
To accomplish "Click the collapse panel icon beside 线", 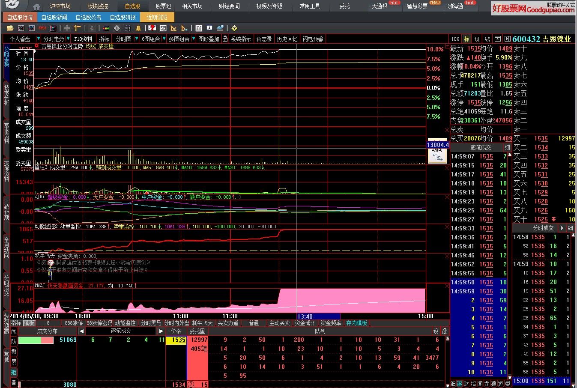I will point(498,39).
